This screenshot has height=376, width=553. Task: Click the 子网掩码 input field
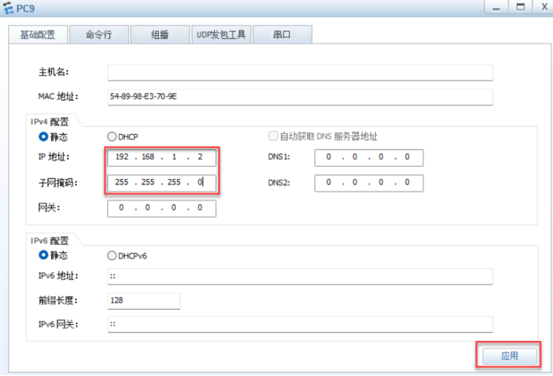pos(161,183)
